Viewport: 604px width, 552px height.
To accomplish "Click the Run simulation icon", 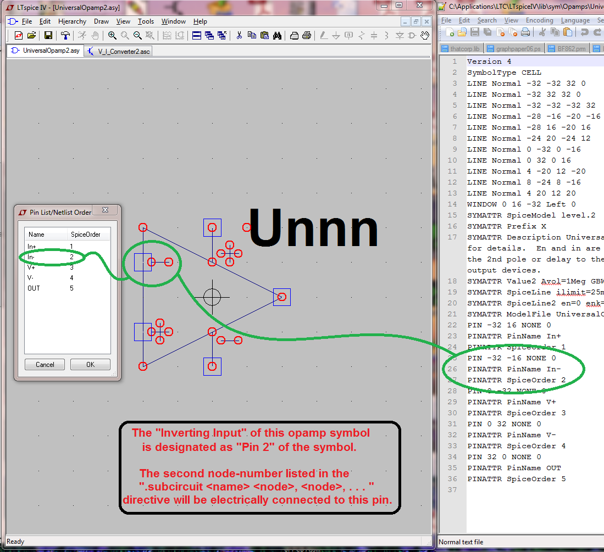I will click(x=82, y=35).
